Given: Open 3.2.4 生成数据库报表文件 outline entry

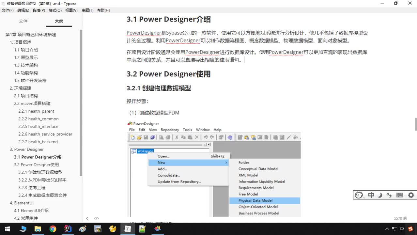Looking at the screenshot, I should [x=42, y=196].
